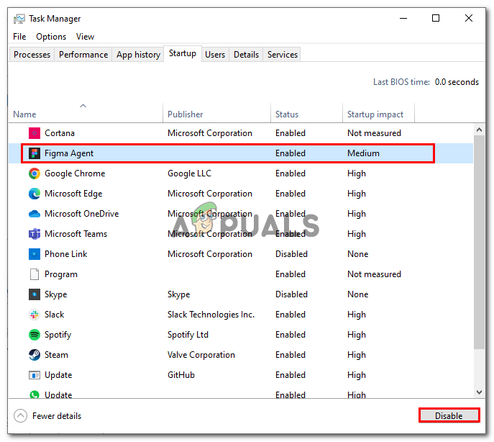Click the Microsoft Edge icon
Screen dimensions: 494x442
35,194
